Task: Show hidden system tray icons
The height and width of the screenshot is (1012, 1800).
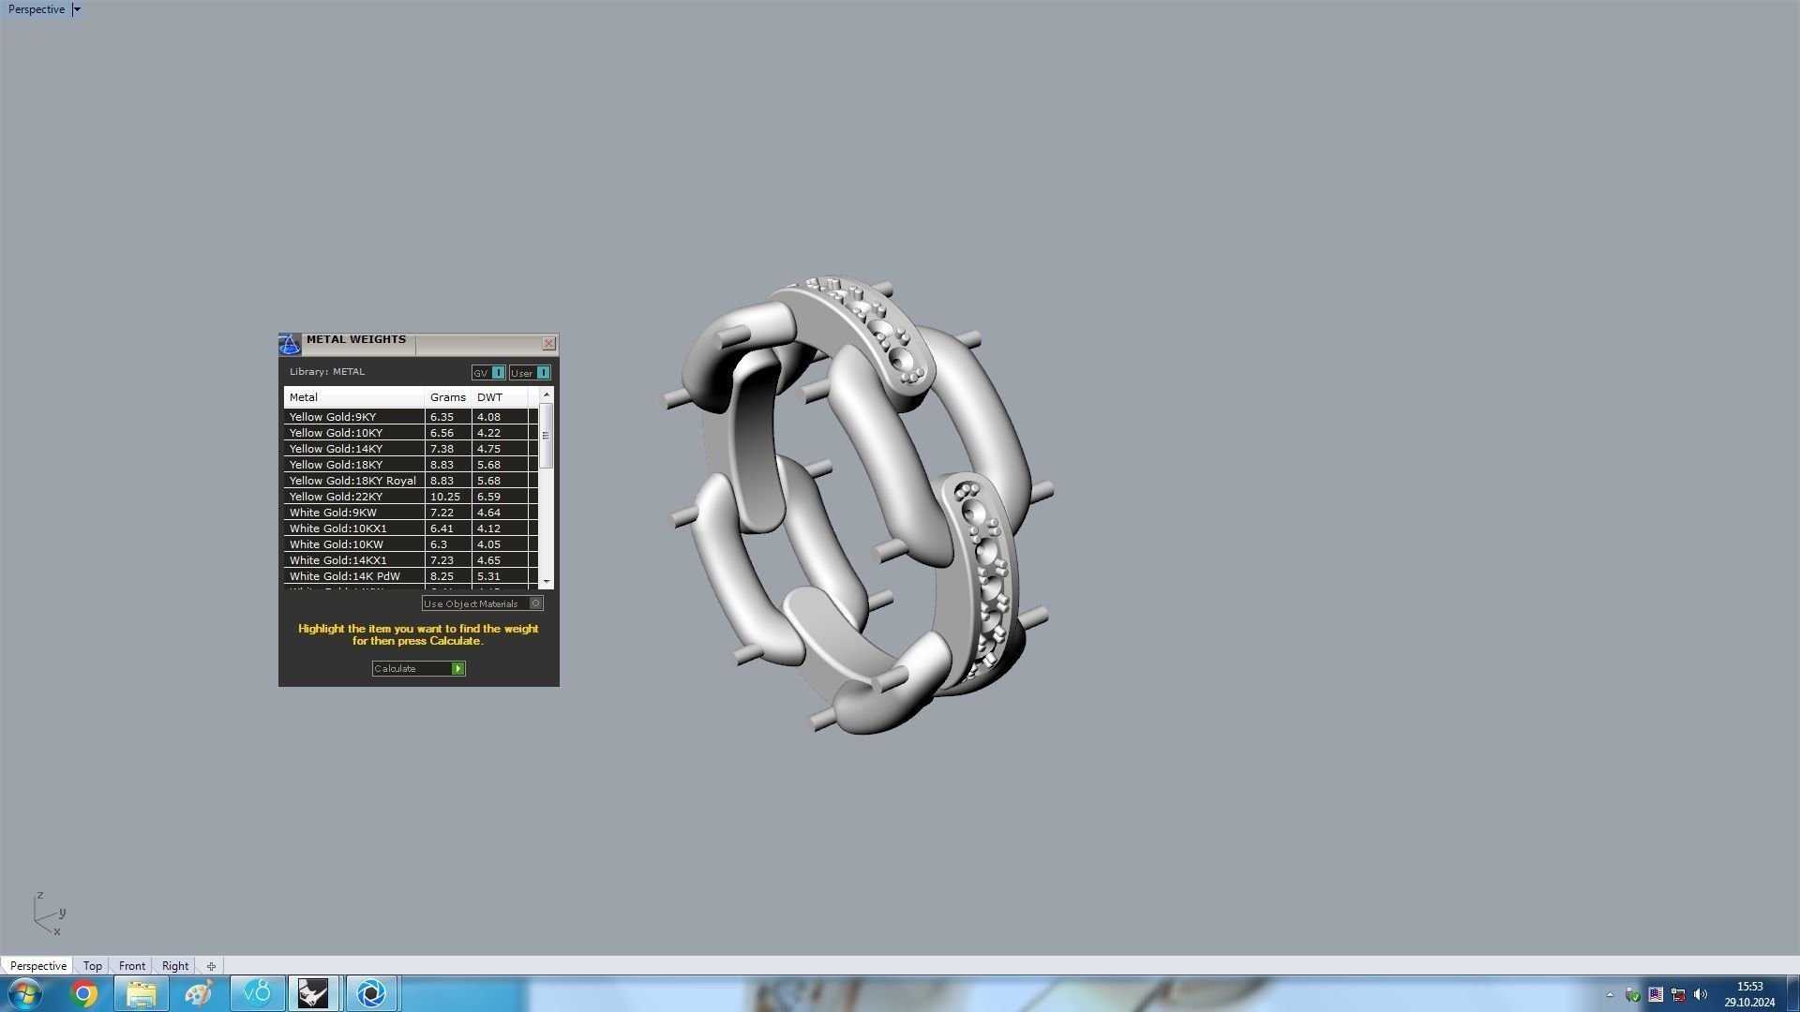Action: tap(1610, 995)
